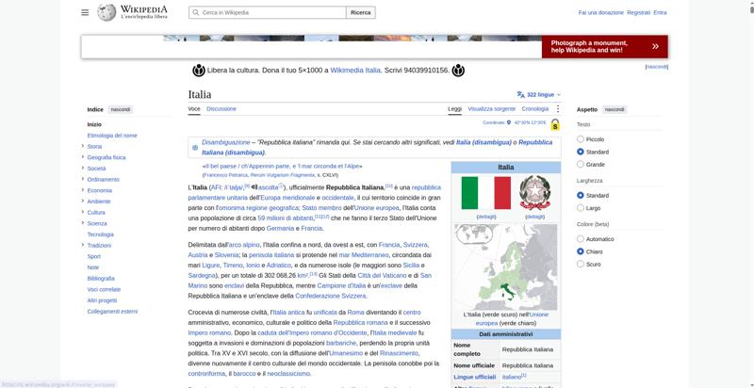The height and width of the screenshot is (388, 754).
Task: Select Standard text size
Action: [581, 152]
